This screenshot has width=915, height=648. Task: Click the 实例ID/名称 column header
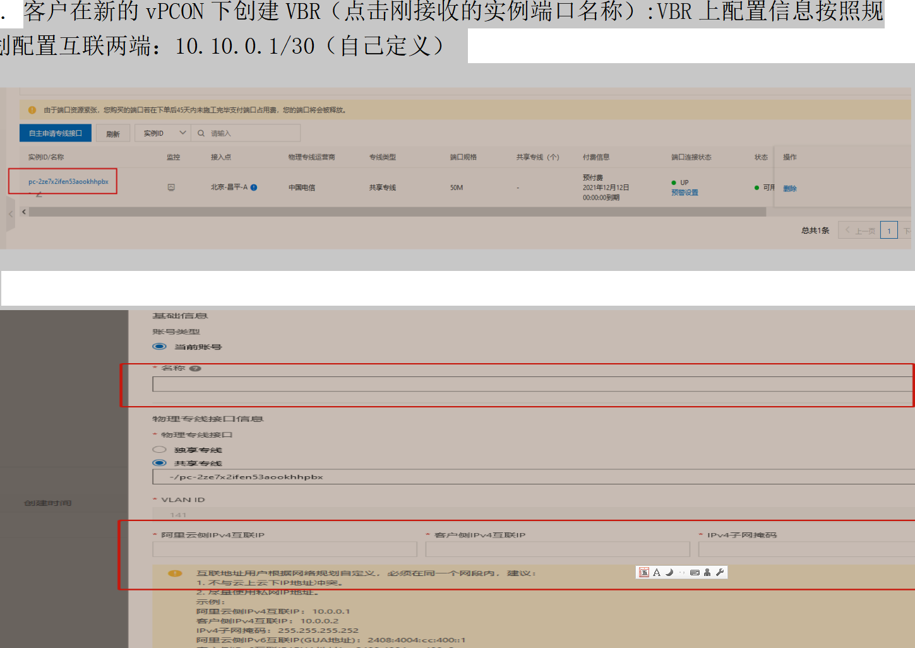[x=46, y=157]
